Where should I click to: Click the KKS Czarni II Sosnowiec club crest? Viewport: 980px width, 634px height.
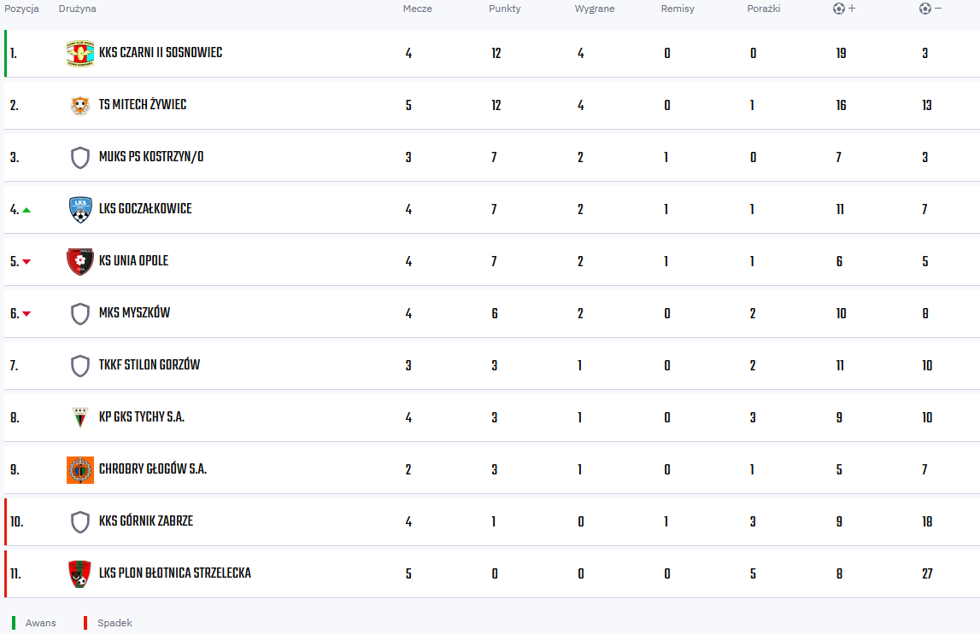[x=80, y=54]
